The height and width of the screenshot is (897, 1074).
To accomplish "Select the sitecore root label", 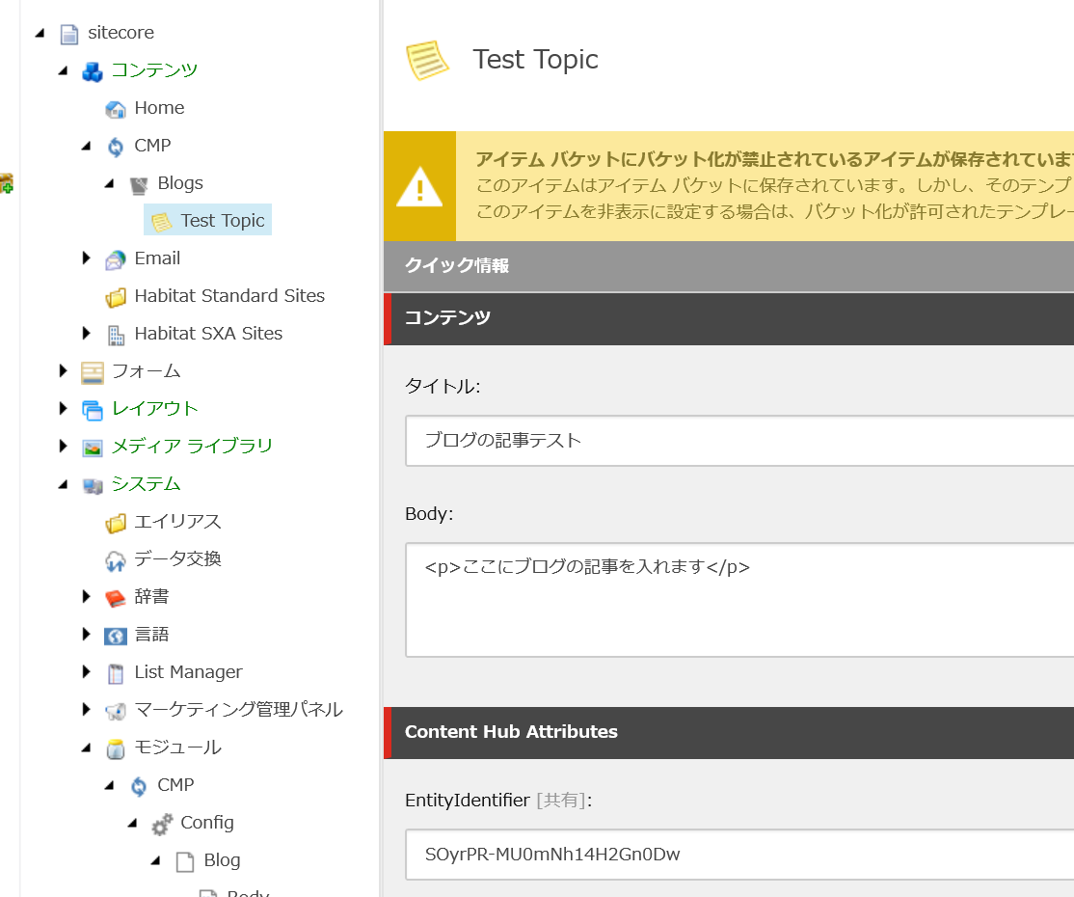I will click(121, 33).
